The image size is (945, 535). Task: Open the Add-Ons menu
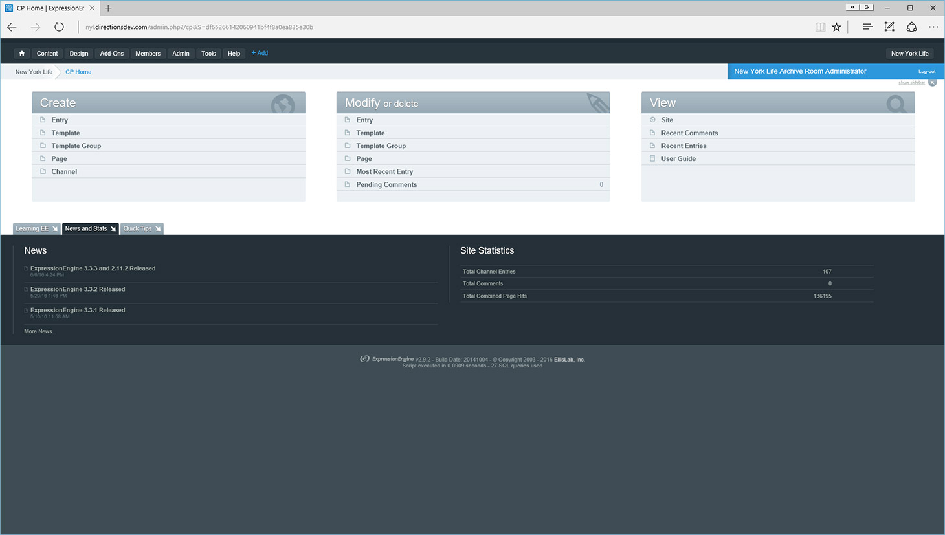111,54
